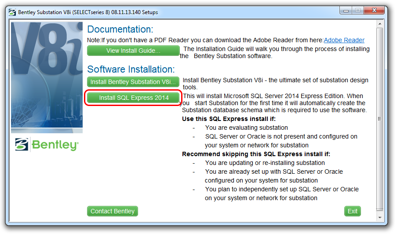Click 'You are evaluating substation' line
This screenshot has height=234, width=397.
click(x=246, y=128)
